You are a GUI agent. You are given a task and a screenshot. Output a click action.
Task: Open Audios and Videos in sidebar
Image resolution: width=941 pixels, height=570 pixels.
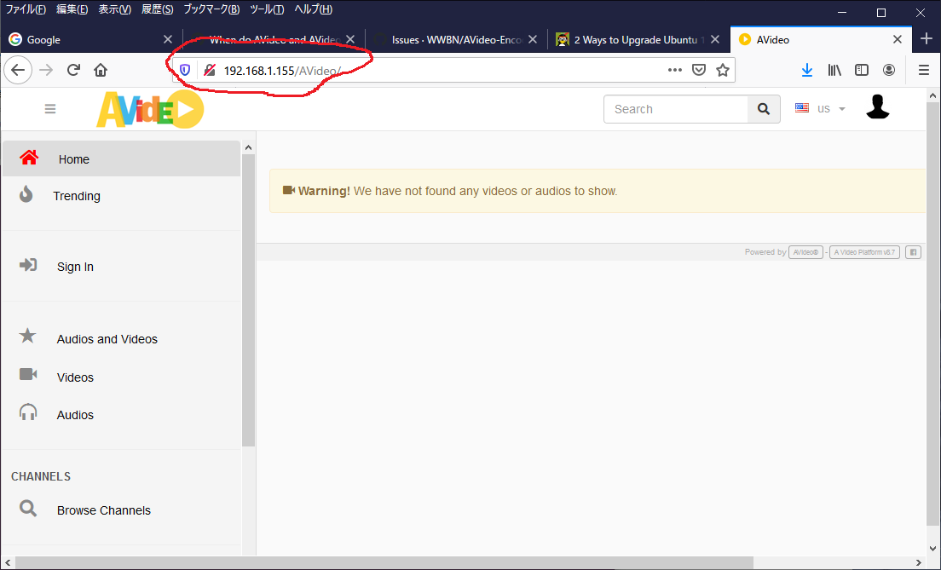(121, 338)
